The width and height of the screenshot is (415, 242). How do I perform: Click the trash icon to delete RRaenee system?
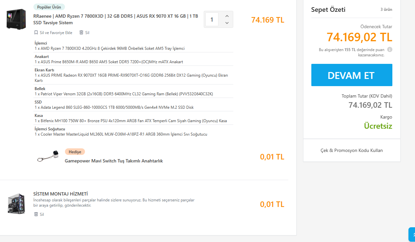pos(81,33)
